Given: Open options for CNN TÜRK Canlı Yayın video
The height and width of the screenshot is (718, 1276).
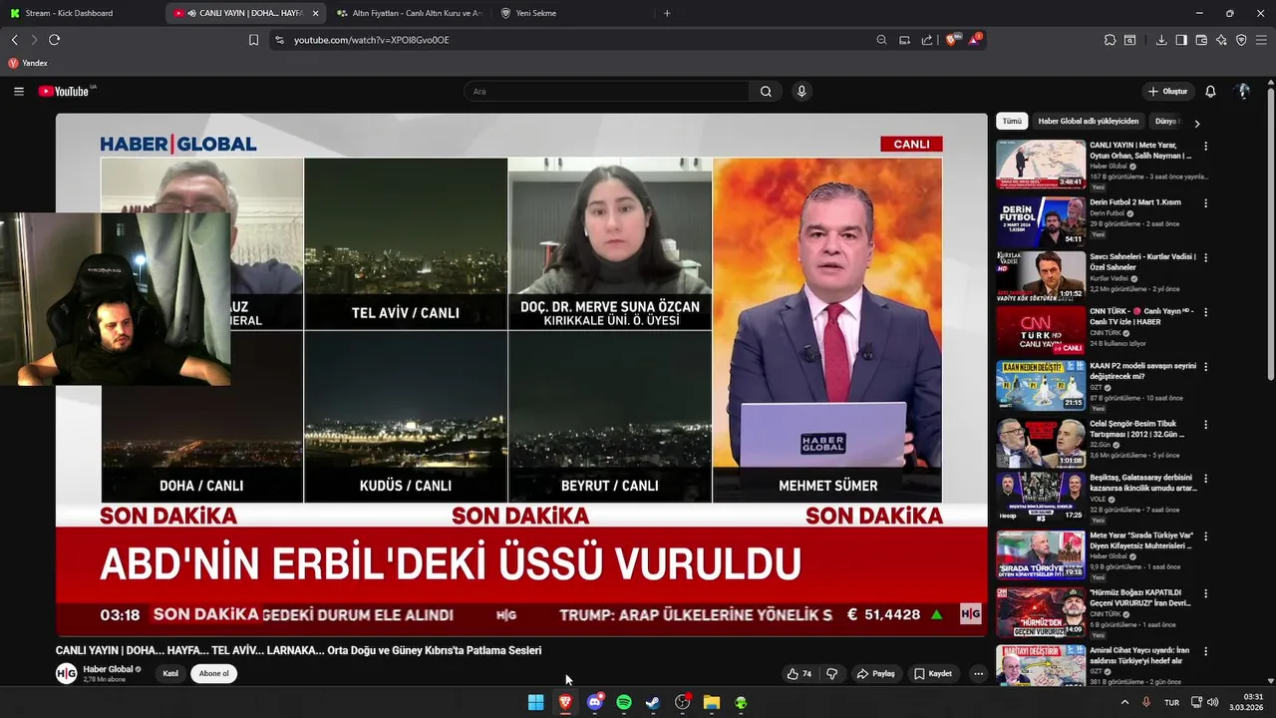Looking at the screenshot, I should click(1205, 311).
